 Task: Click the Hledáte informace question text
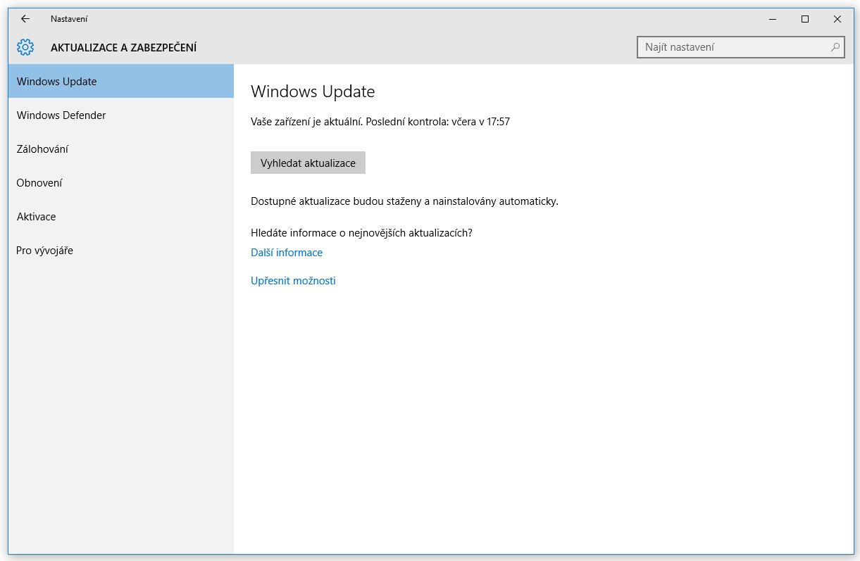coord(361,232)
